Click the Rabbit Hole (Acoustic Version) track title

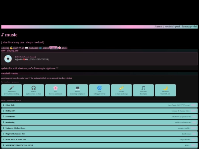click(x=25, y=57)
